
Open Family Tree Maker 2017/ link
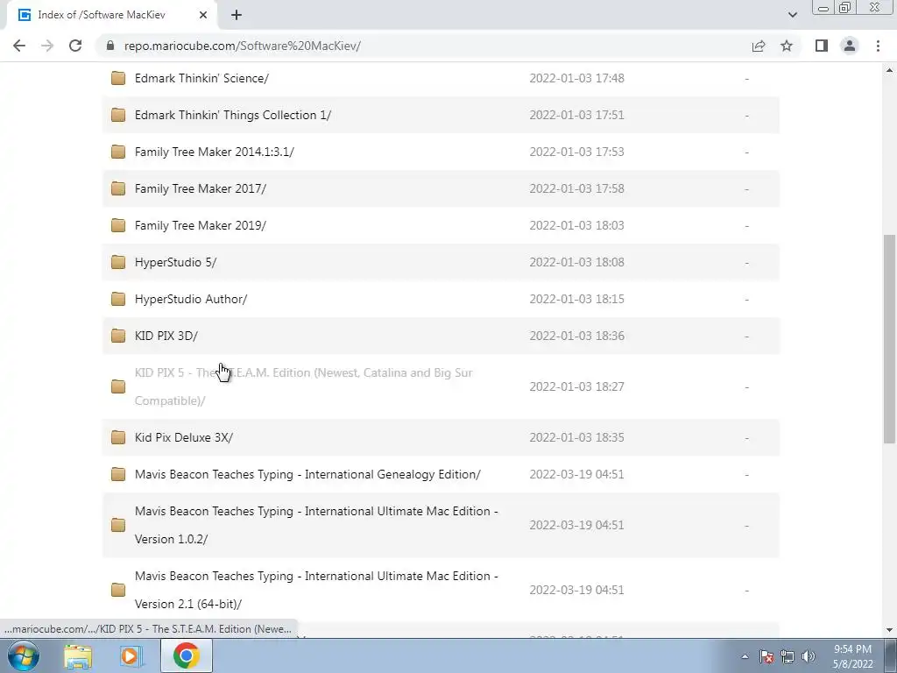pyautogui.click(x=201, y=188)
